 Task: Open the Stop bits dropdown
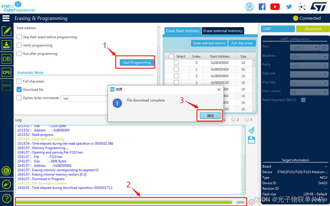[x=309, y=83]
